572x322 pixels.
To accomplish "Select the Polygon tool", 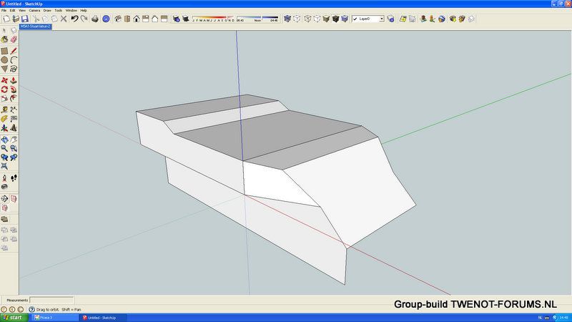I will coord(4,69).
